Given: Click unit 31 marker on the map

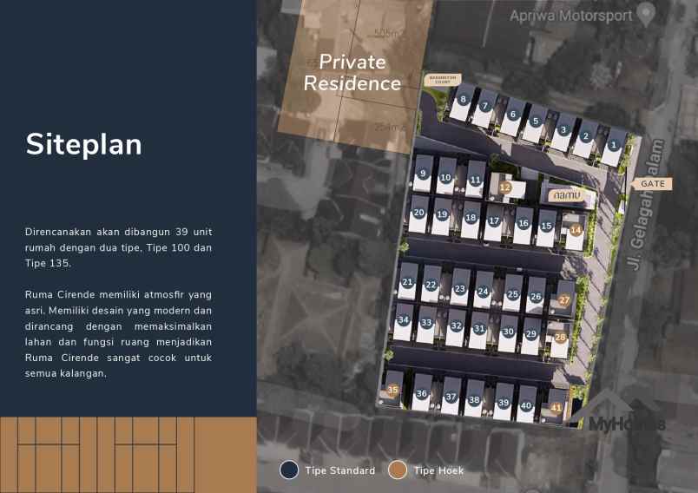Looking at the screenshot, I should click(x=478, y=329).
